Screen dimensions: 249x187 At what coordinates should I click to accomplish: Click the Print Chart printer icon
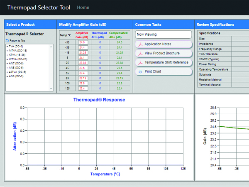140,72
